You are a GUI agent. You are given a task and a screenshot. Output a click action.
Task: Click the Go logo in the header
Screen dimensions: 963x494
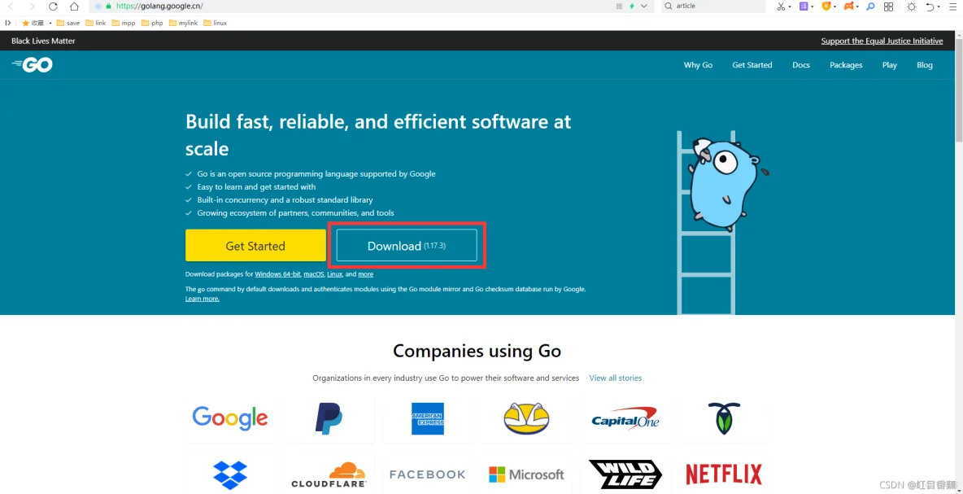32,64
